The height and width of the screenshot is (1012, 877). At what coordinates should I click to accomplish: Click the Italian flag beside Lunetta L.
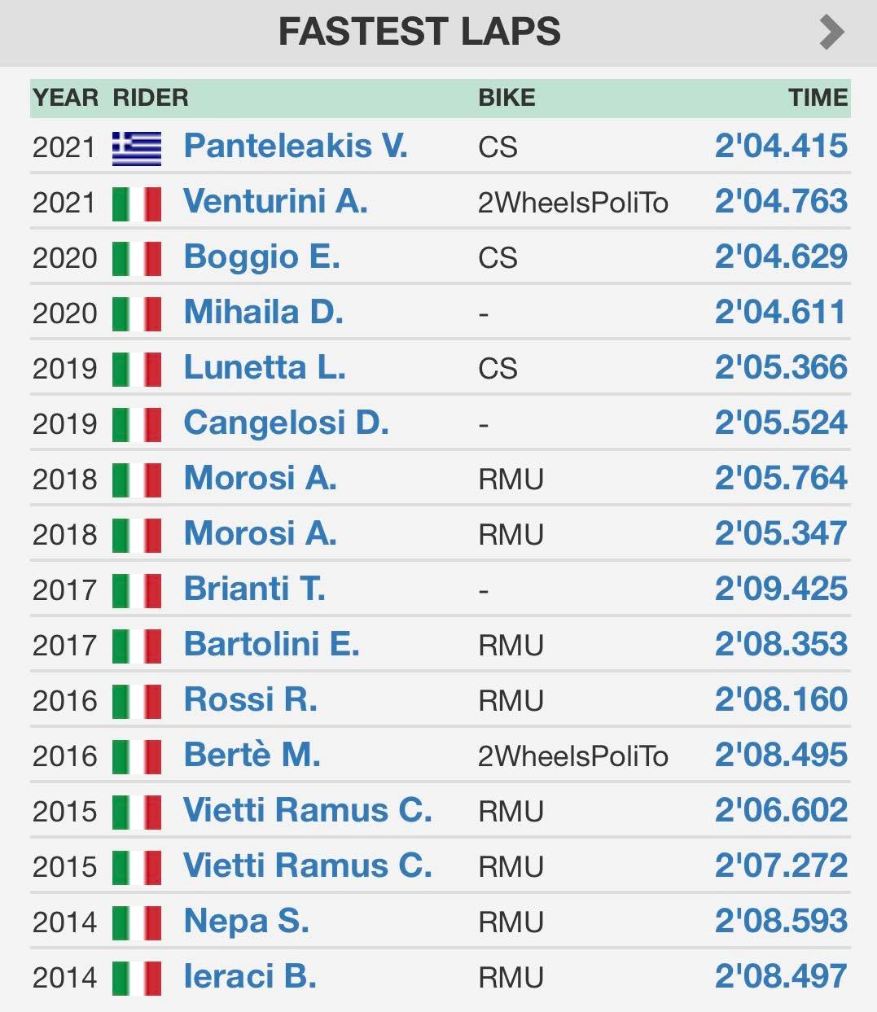click(x=137, y=370)
